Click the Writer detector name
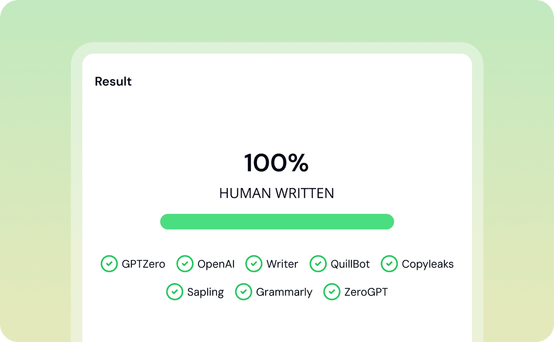554x342 pixels. click(x=282, y=264)
